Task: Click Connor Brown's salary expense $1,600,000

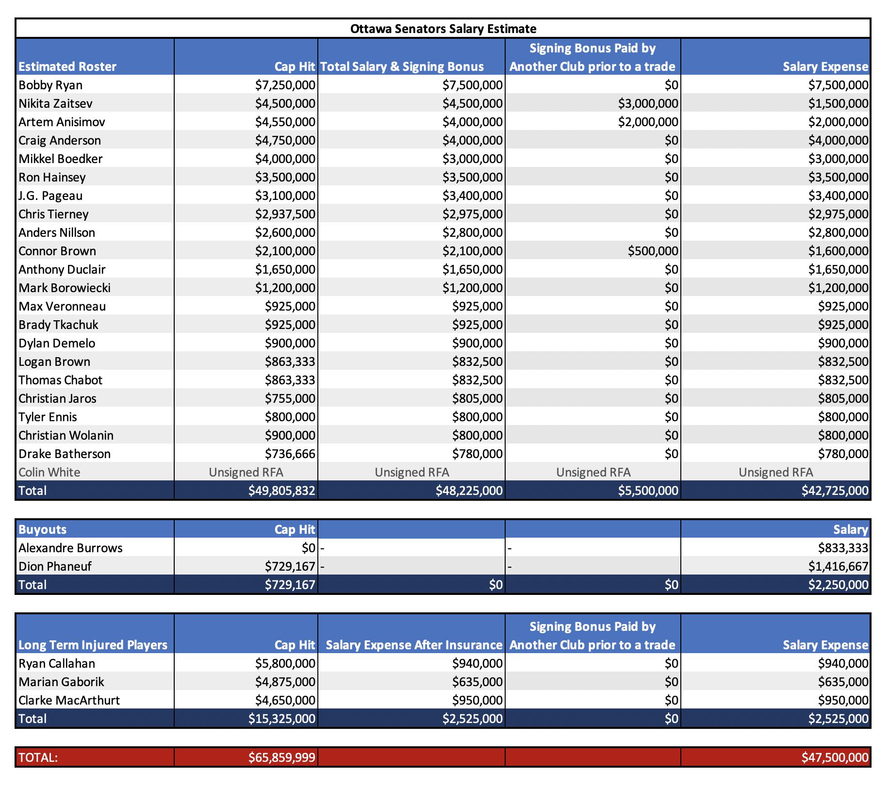Action: point(776,251)
